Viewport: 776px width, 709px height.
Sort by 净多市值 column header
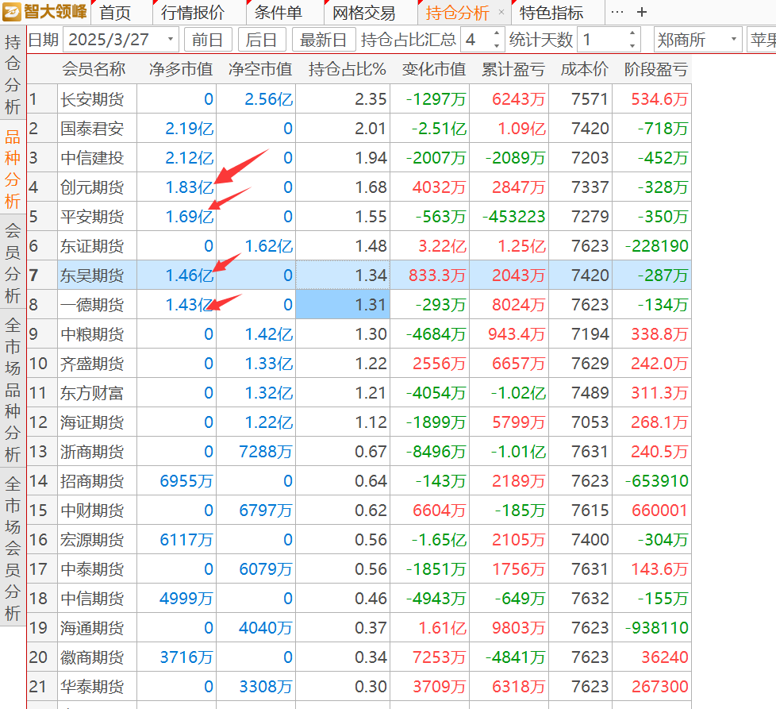pos(181,69)
